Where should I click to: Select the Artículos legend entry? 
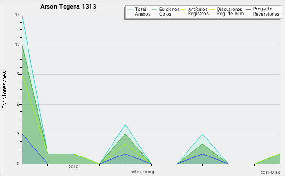point(198,9)
